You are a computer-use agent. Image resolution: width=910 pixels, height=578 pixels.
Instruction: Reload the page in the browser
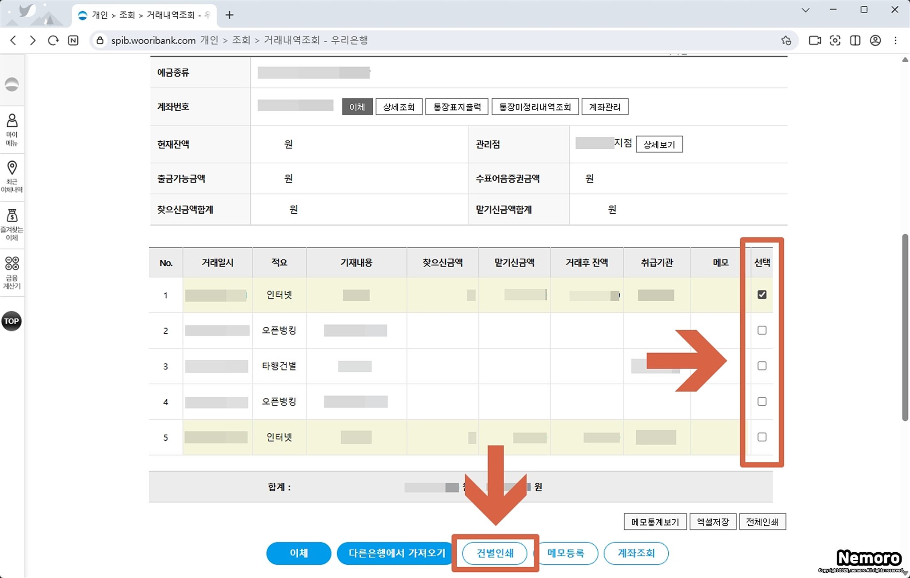tap(53, 40)
